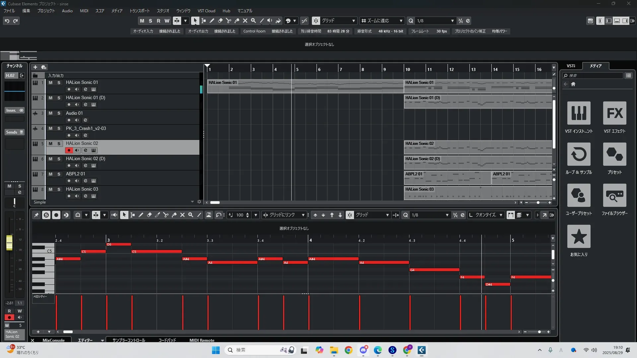Select the Mute tool (X) in the main toolbar
The image size is (637, 358).
(x=245, y=21)
